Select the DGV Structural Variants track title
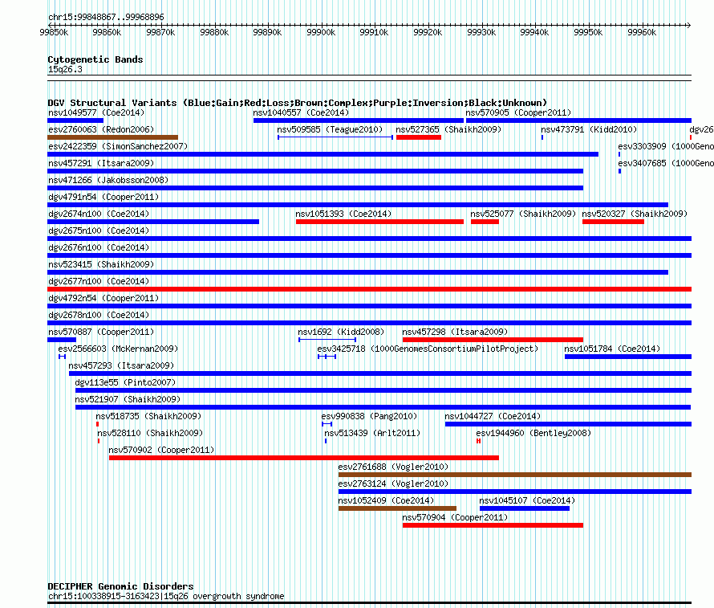714x608 pixels. (298, 103)
